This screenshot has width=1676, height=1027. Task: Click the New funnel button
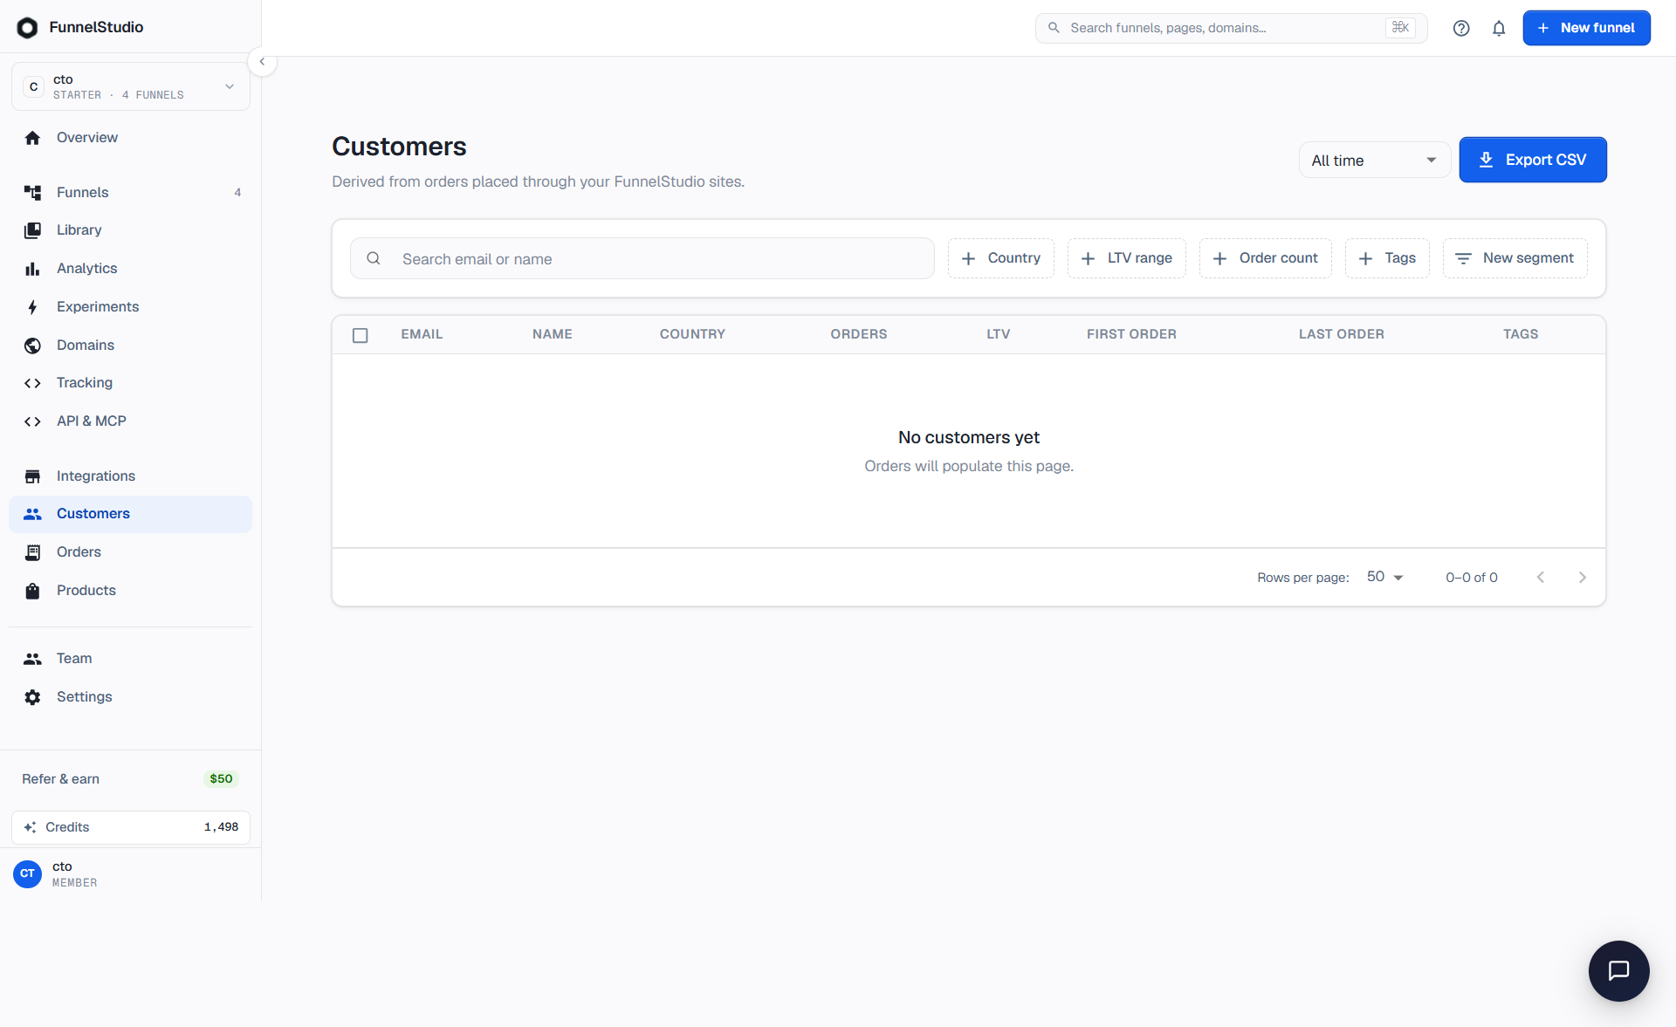[x=1586, y=28]
